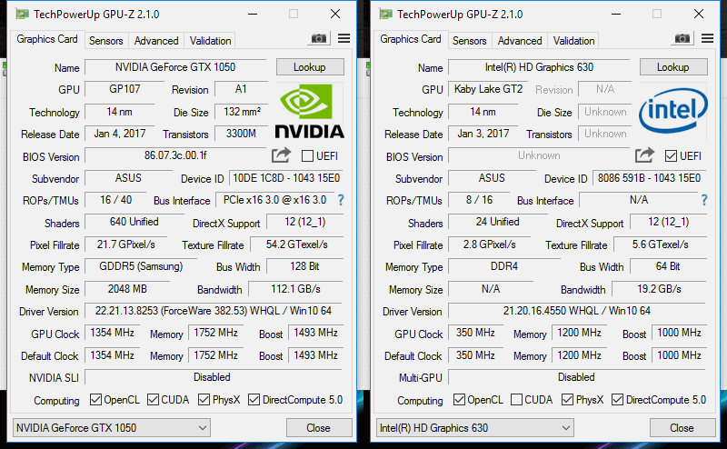727x449 pixels.
Task: Click the Intel logo image
Action: click(672, 110)
